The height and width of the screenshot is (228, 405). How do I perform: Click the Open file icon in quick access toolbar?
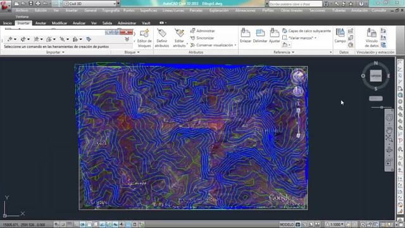[23, 4]
